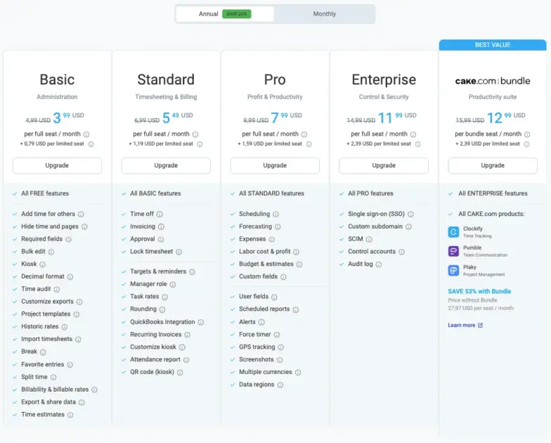Screen dimensions: 551x443
Task: Click the All CAKE.com products item
Action: [491, 214]
